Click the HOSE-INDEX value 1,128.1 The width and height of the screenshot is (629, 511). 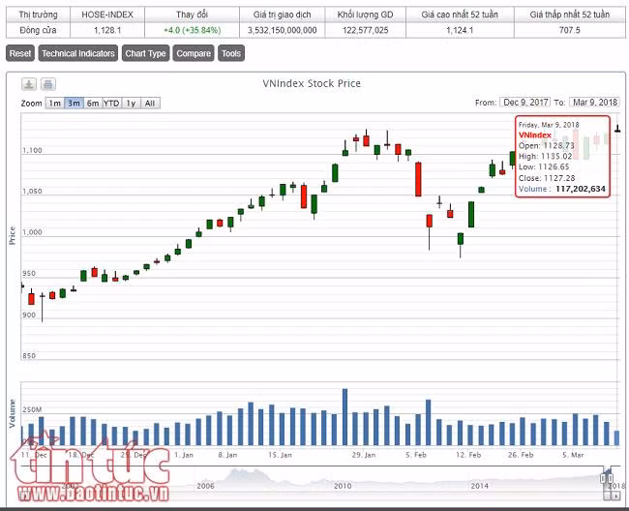107,30
